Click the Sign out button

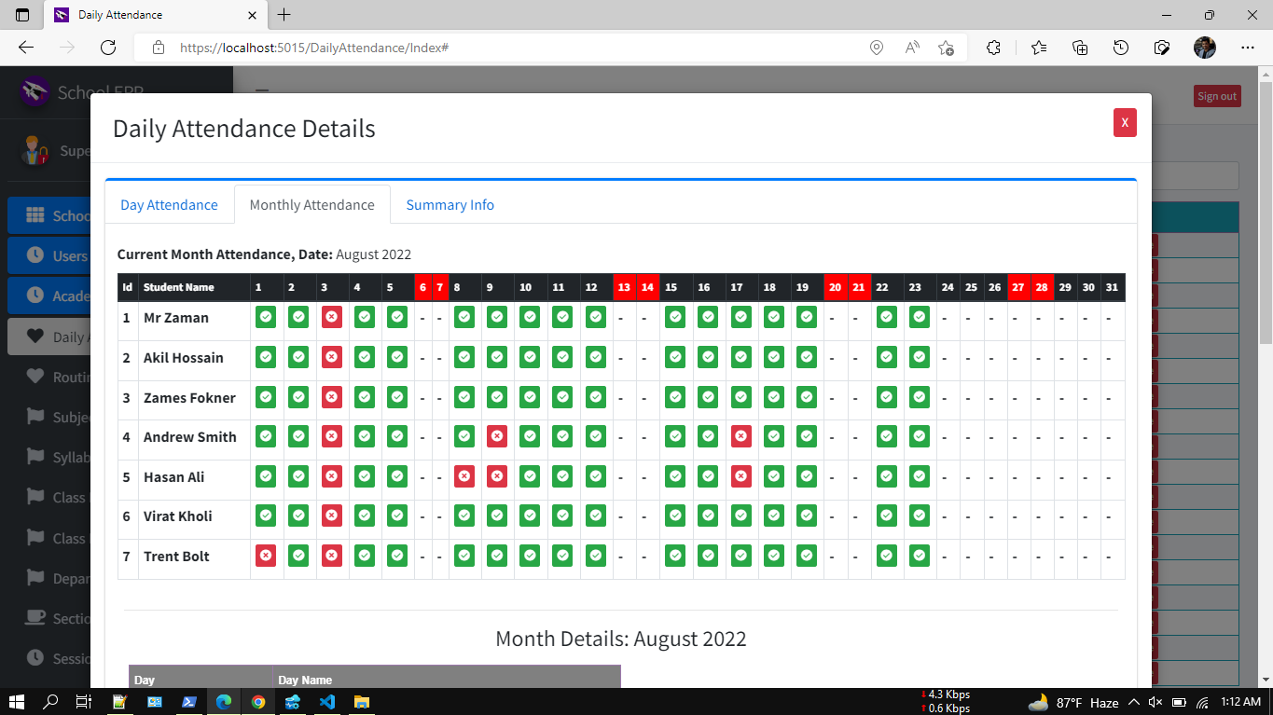click(x=1216, y=95)
